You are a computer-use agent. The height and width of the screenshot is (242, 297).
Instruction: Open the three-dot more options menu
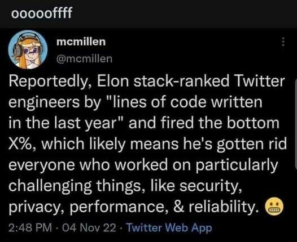(283, 42)
